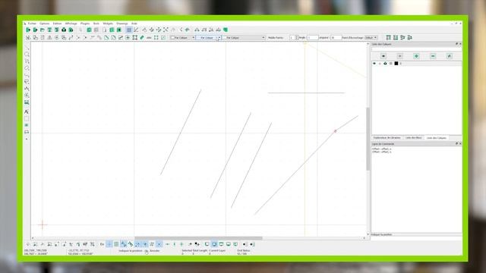Image resolution: width=486 pixels, height=273 pixels.
Task: Click the Print icon in the file toolbar
Action: pos(64,30)
